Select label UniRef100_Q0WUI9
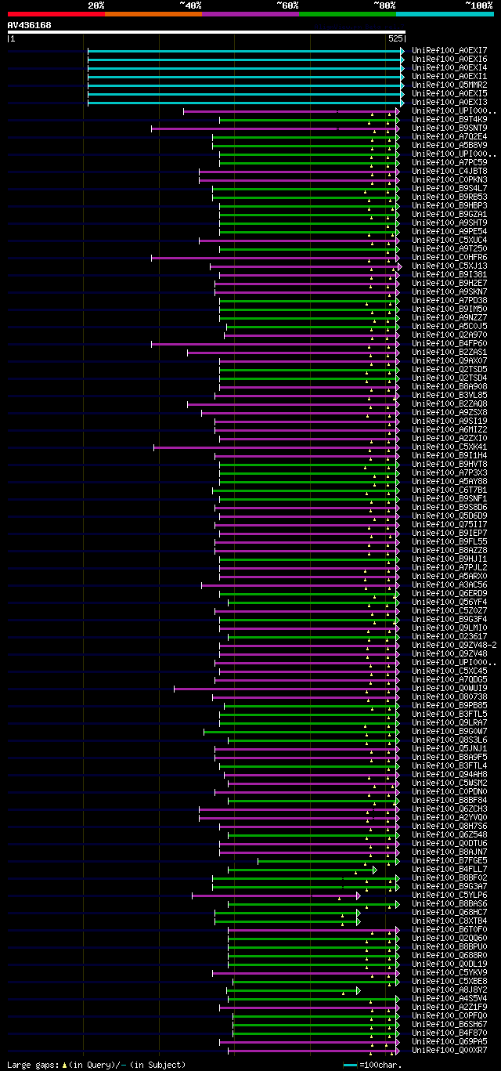The image size is (501, 1071). (x=449, y=688)
